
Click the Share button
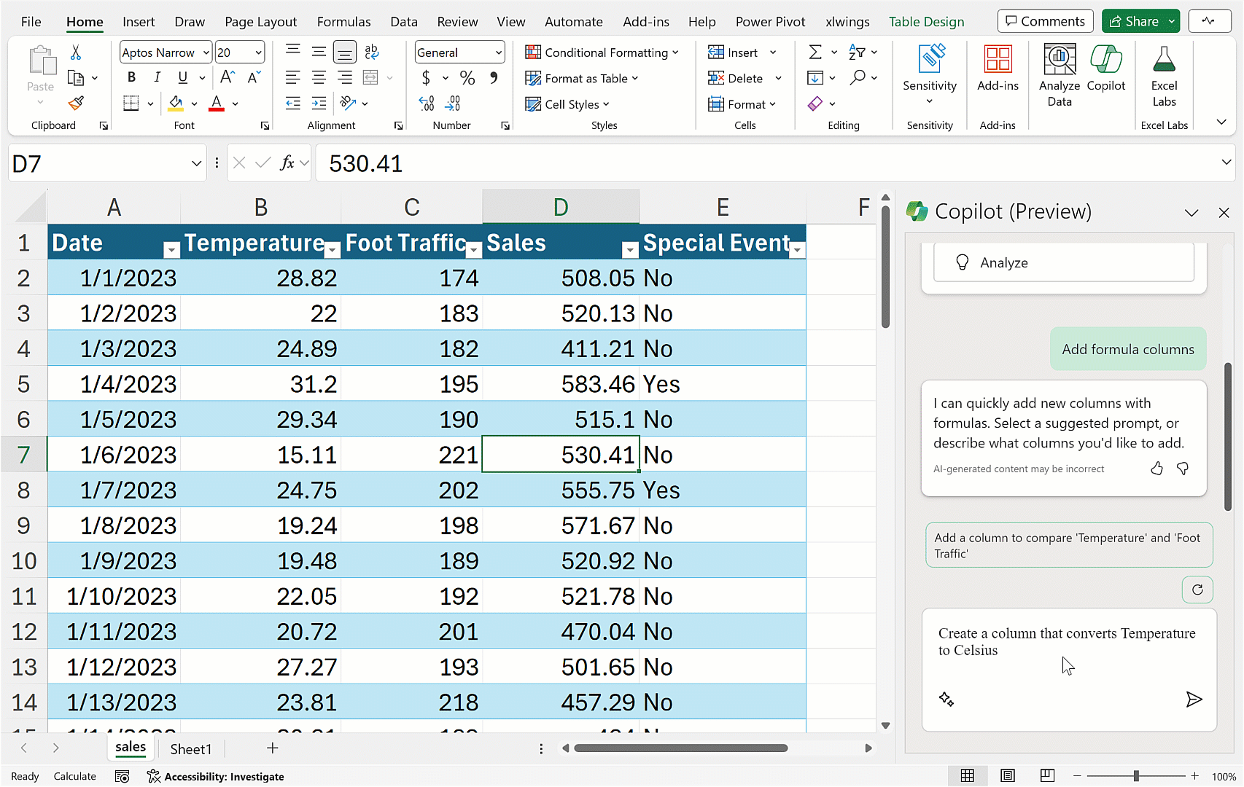pos(1134,22)
